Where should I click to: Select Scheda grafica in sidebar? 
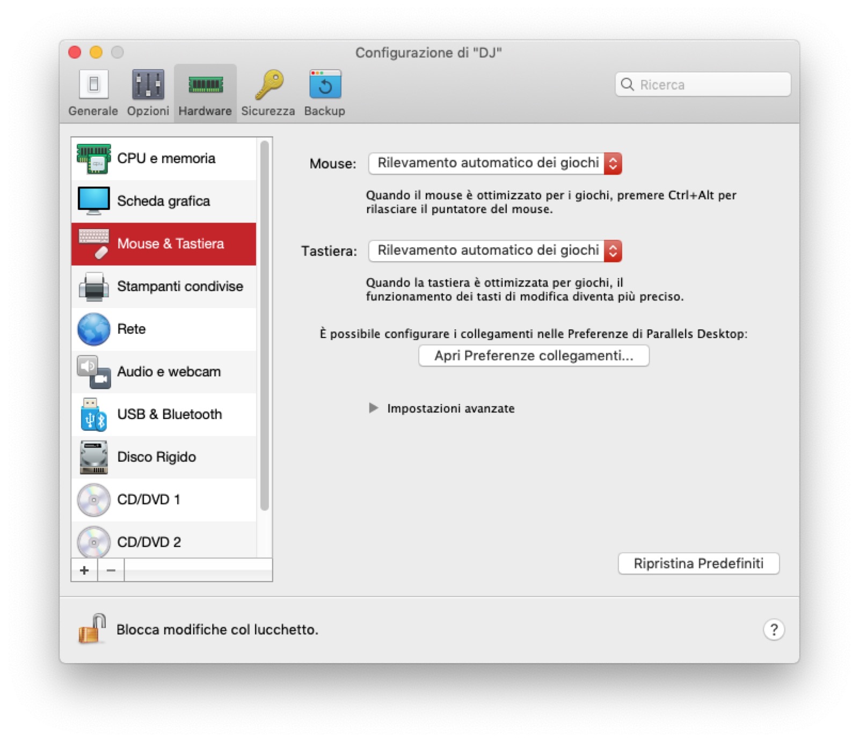pyautogui.click(x=164, y=201)
